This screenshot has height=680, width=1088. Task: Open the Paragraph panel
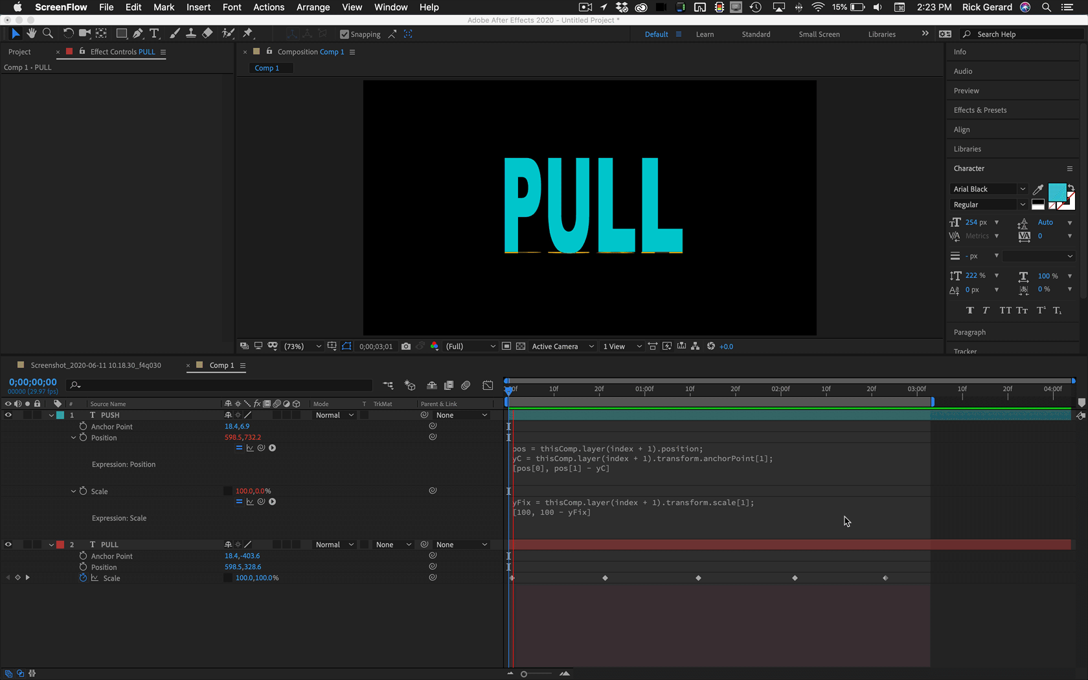[x=969, y=332]
